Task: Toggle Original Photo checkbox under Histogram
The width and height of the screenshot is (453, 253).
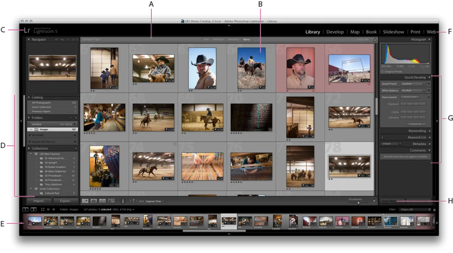Action: coord(383,72)
